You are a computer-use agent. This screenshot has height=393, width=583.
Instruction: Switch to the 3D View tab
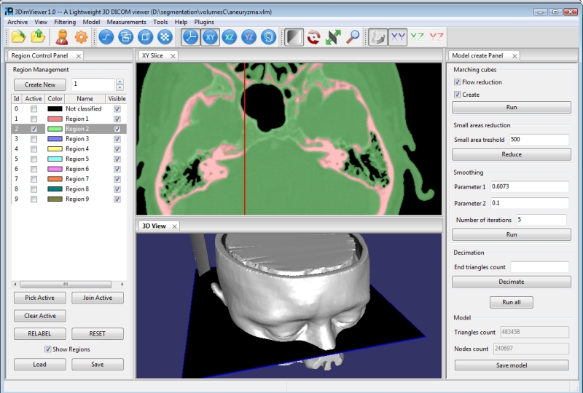[x=154, y=226]
